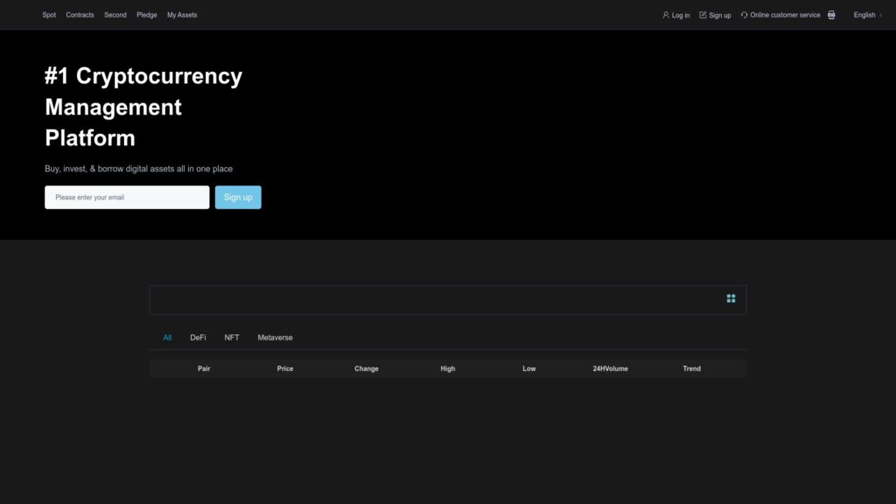The width and height of the screenshot is (896, 504).
Task: Open the Spot trading menu
Action: pyautogui.click(x=49, y=15)
